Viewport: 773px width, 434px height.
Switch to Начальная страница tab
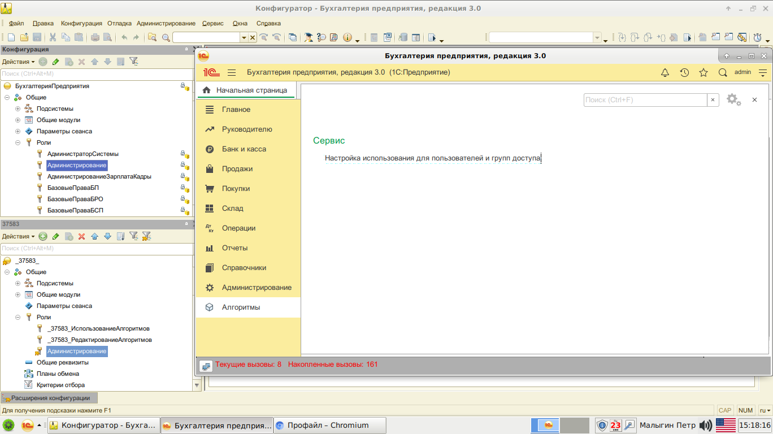[245, 90]
